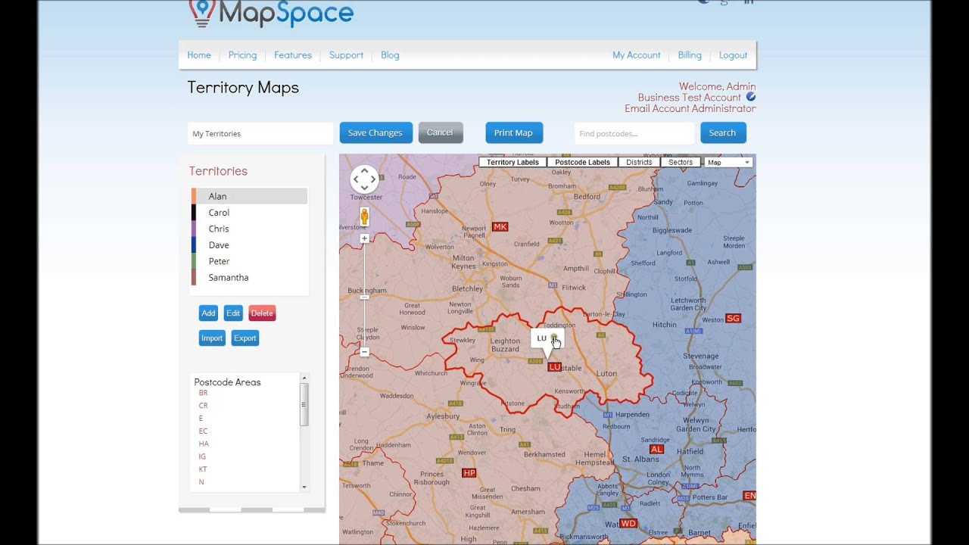Click the Cancel button
Image resolution: width=969 pixels, height=545 pixels.
[x=441, y=132]
